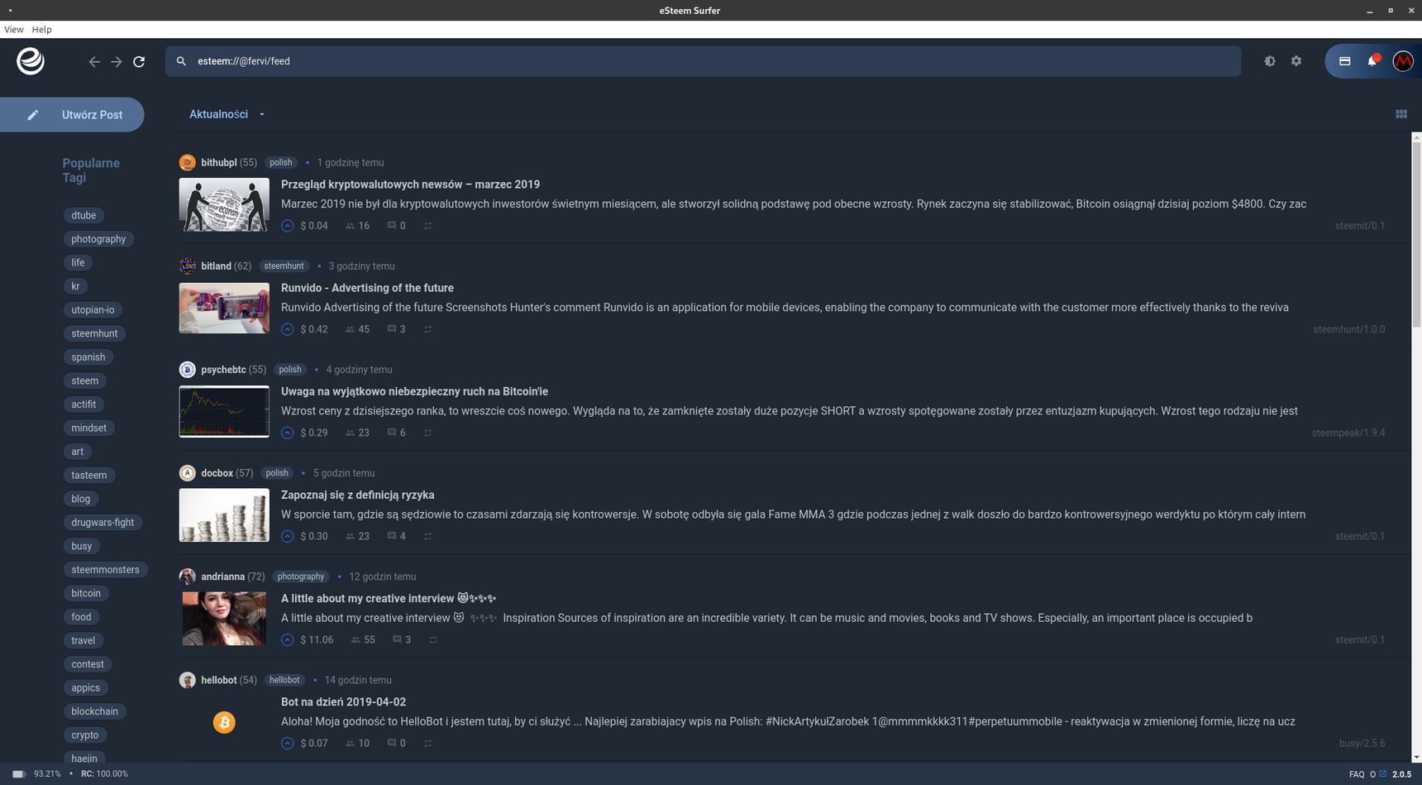Screen dimensions: 1422x785
Task: Click the search magnifier icon
Action: 181,61
